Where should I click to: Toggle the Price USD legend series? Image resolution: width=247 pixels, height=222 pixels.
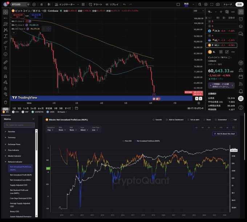(127, 141)
